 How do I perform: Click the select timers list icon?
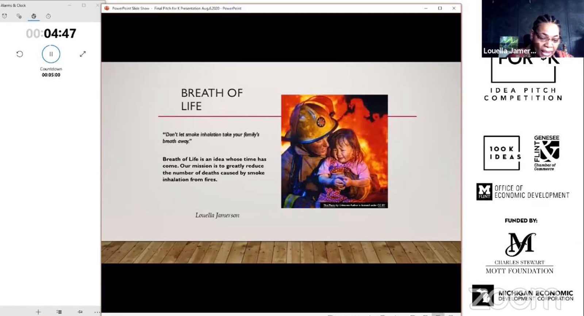(59, 312)
